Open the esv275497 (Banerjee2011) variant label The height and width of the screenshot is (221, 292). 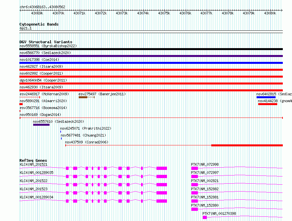pyautogui.click(x=102, y=94)
